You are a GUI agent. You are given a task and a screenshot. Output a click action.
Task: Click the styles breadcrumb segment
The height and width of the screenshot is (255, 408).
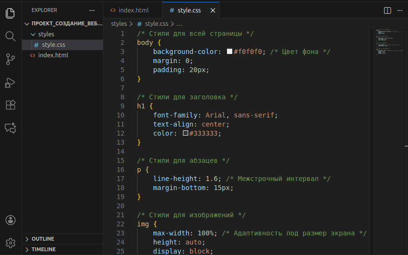[119, 23]
